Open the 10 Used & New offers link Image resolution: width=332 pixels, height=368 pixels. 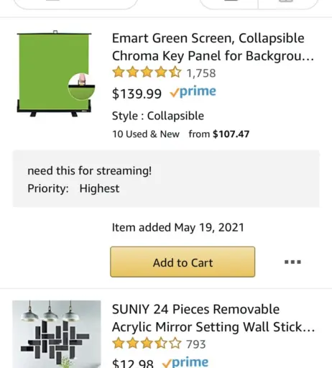146,134
